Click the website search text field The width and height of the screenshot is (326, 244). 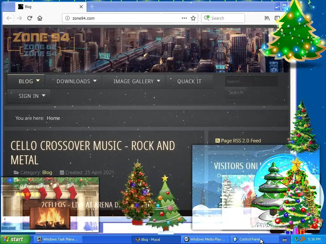(252, 81)
